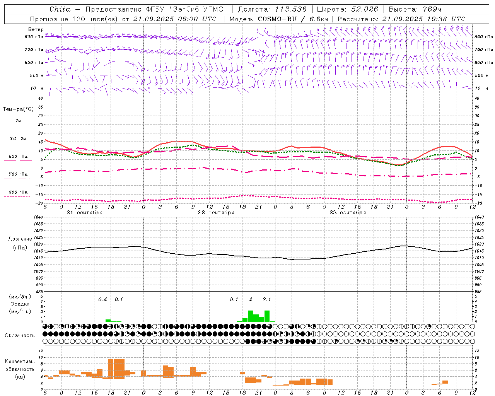The width and height of the screenshot is (495, 396).
Task: Click the 3-hour precipitation total "4"
Action: coord(251,300)
